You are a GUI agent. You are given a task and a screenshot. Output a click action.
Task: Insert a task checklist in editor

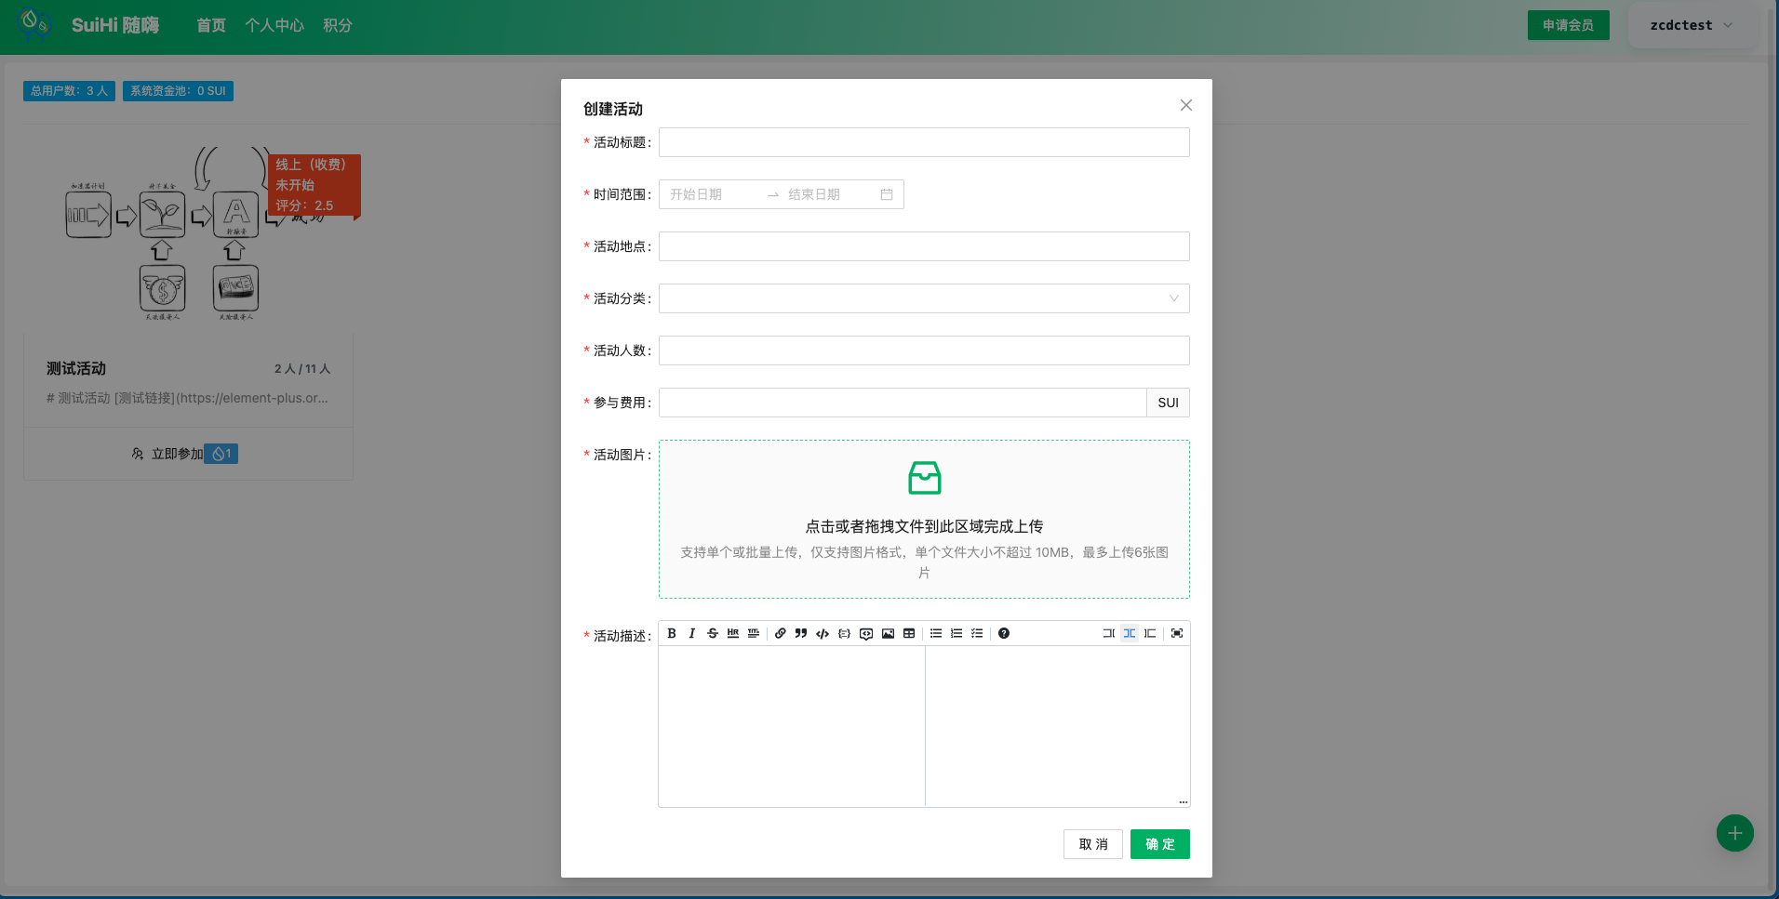tap(977, 633)
